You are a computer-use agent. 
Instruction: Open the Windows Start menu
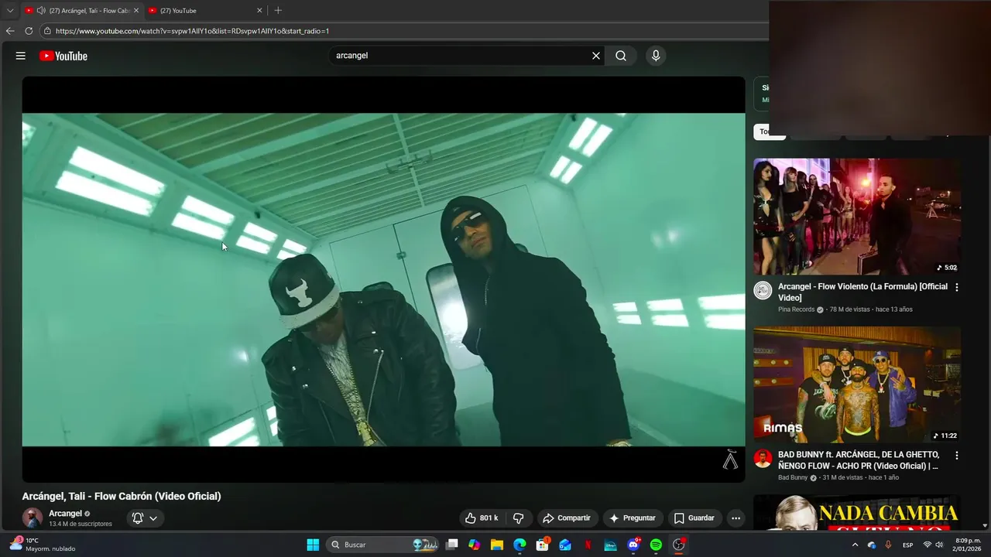coord(313,545)
